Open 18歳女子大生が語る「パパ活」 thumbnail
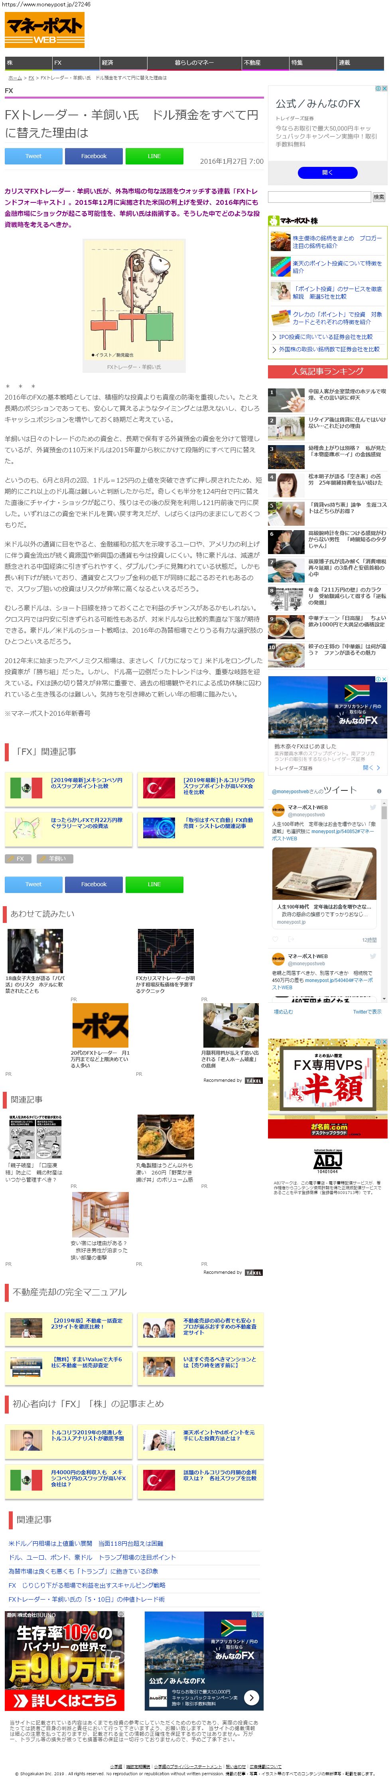 (35, 950)
